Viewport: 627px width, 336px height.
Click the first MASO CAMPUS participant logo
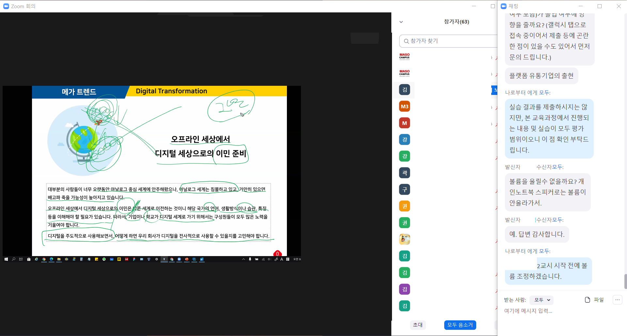click(404, 57)
